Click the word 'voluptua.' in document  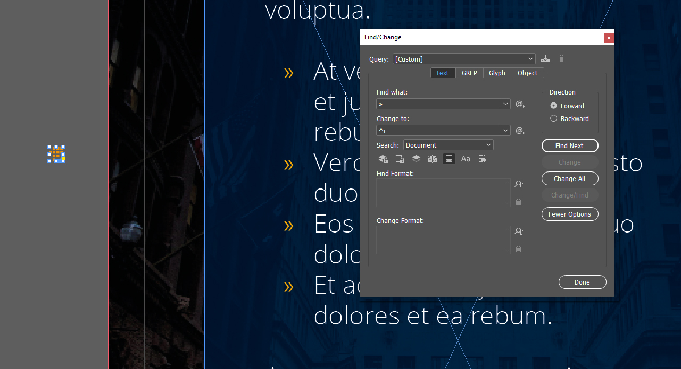318,10
